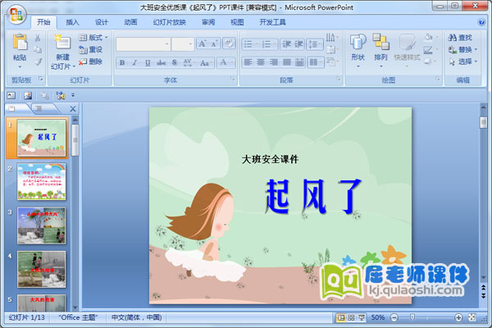Click the Align Text icon
The image size is (492, 328).
[332, 49]
